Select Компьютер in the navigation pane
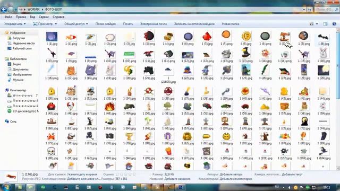The image size is (340, 191). [18, 90]
